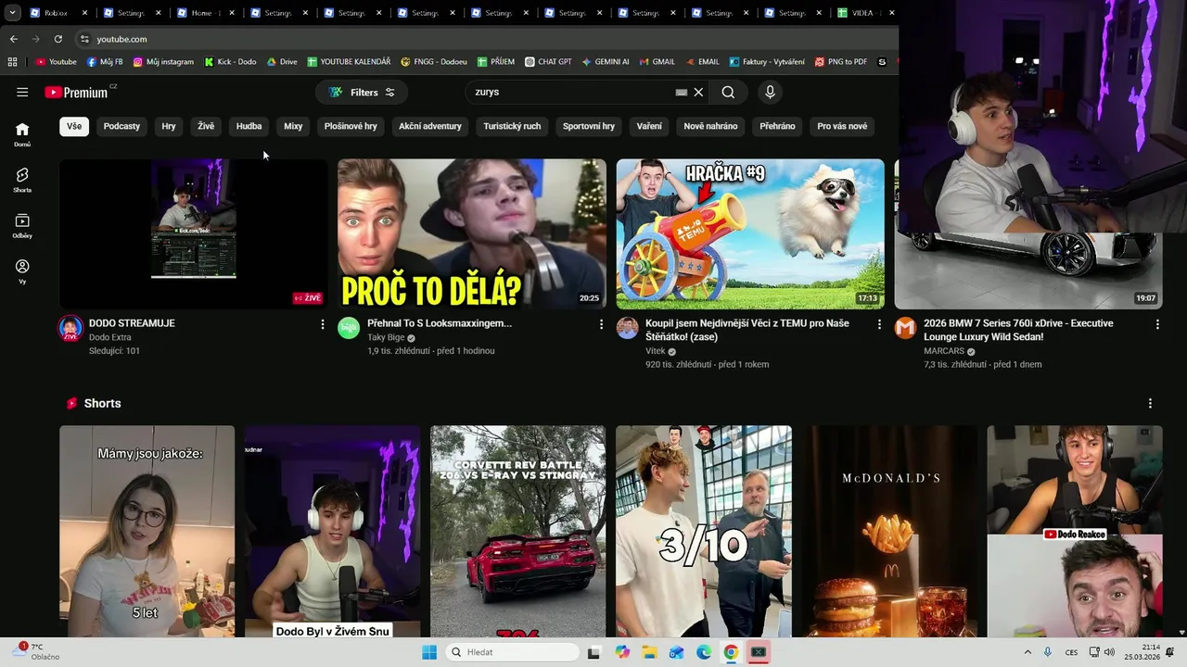The image size is (1187, 667).
Task: Open the YouTube hamburger guide menu
Action: (x=22, y=92)
